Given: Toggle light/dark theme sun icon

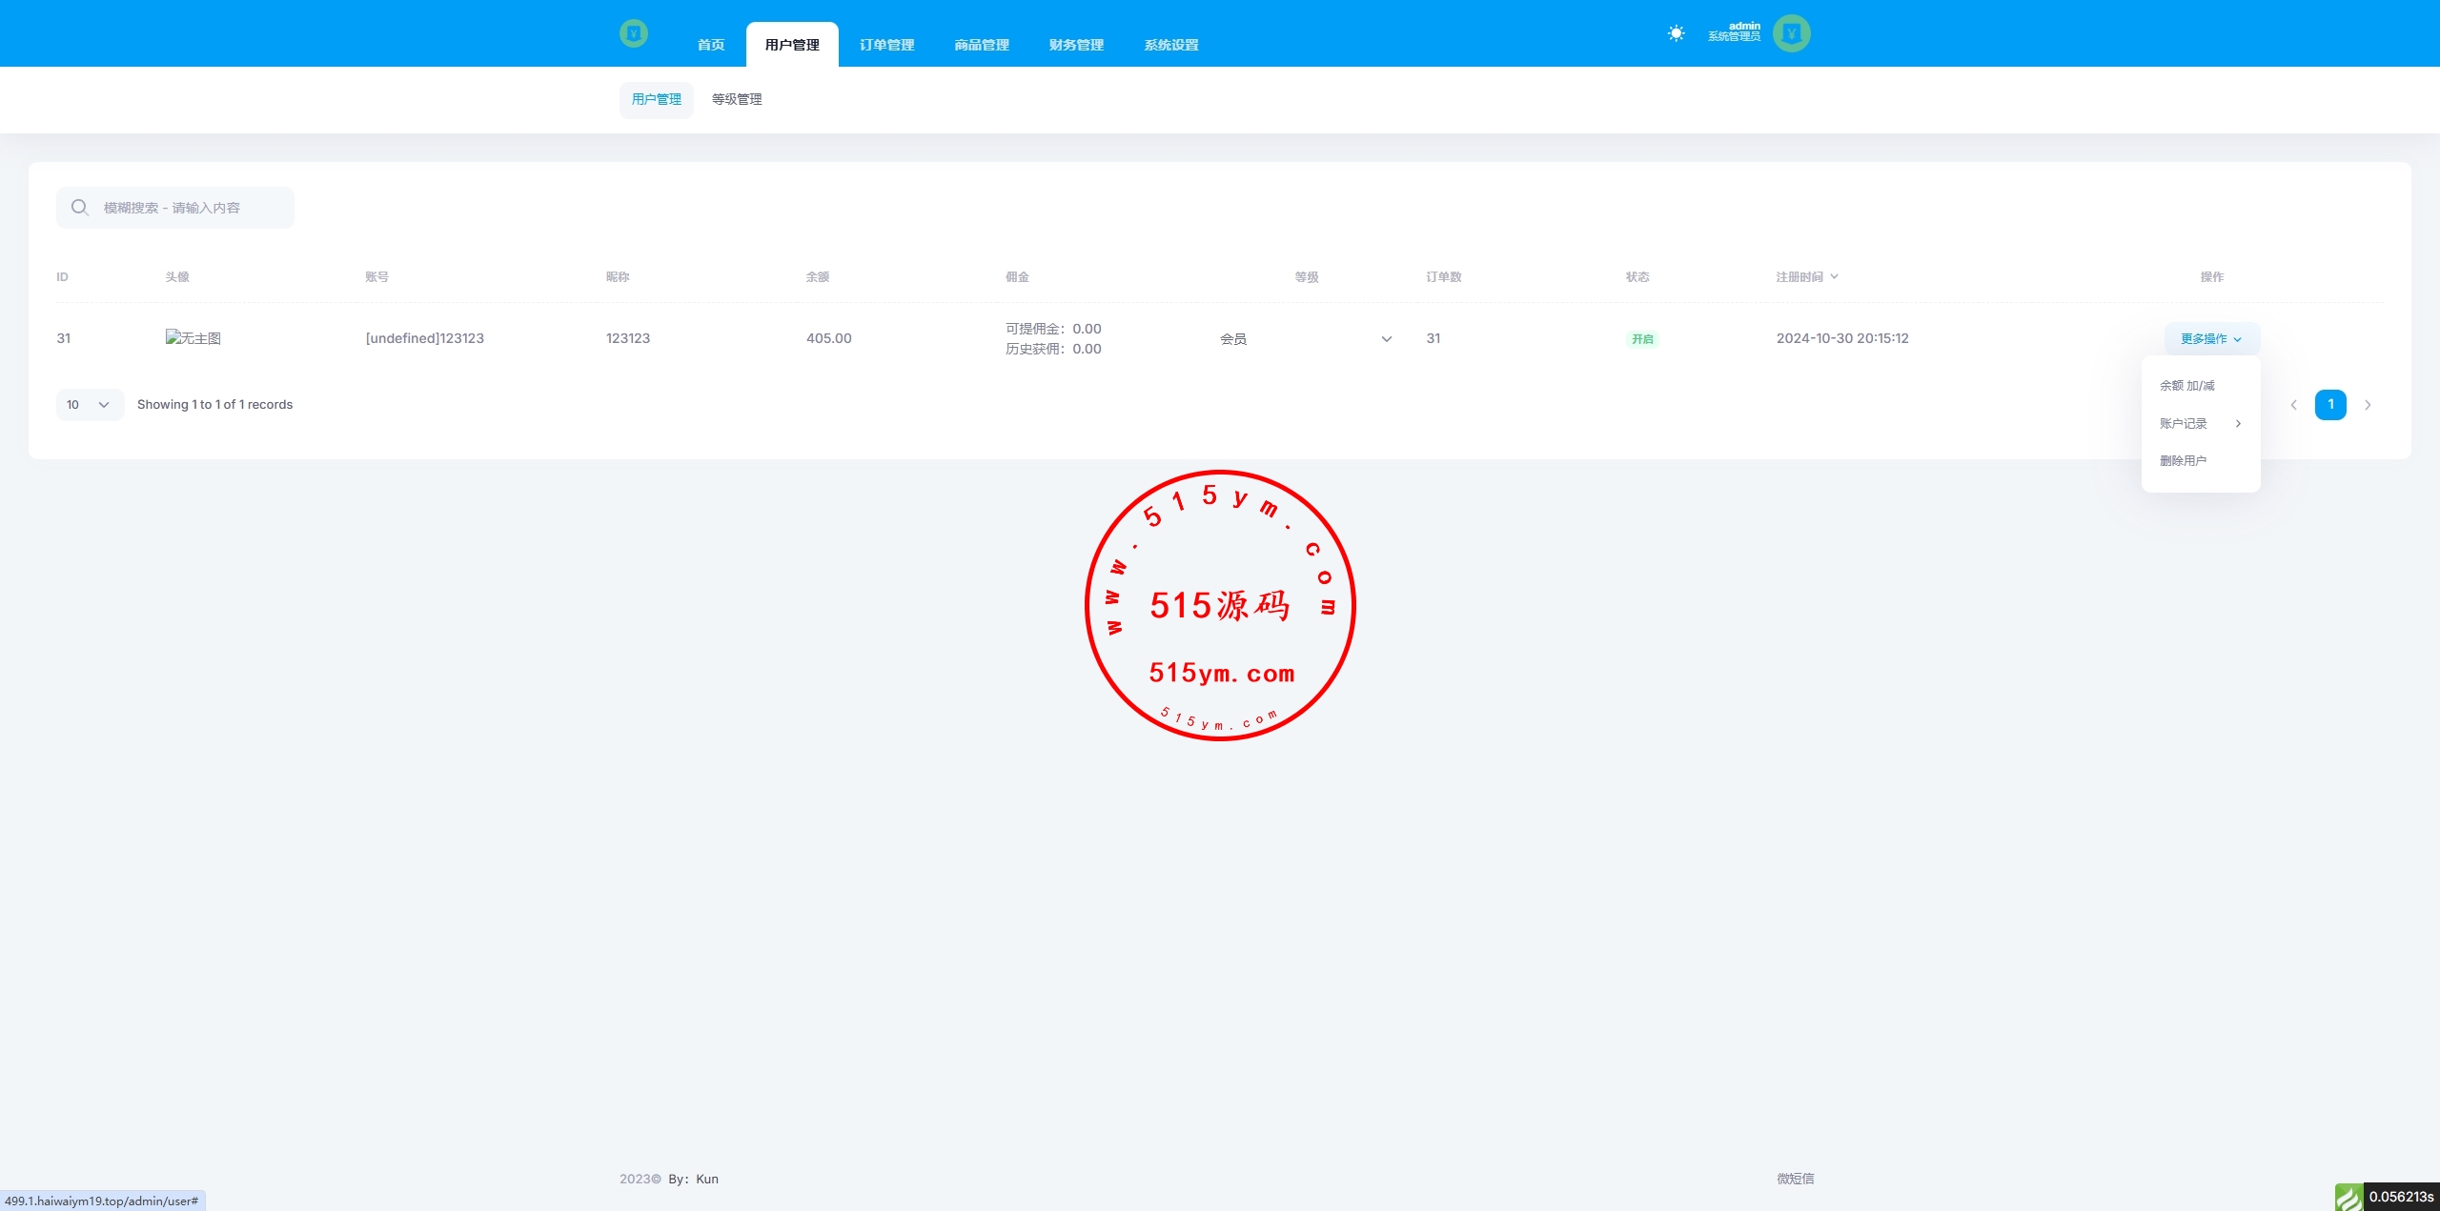Looking at the screenshot, I should click(1676, 33).
